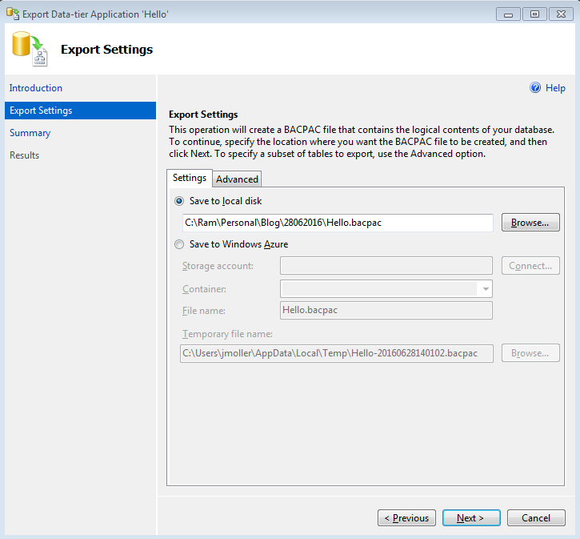Select the Save to local disk option
This screenshot has height=539, width=580.
coord(179,201)
